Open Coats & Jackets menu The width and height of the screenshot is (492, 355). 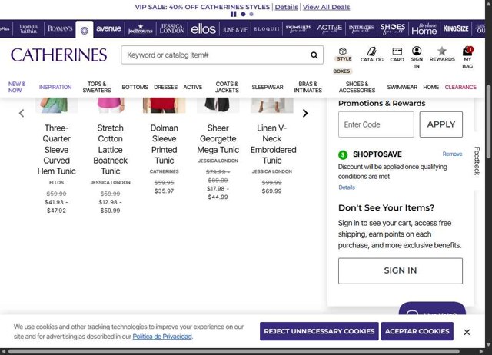(227, 87)
